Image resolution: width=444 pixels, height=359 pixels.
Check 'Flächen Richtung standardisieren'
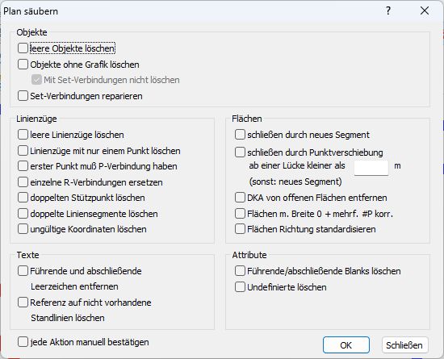(x=240, y=229)
